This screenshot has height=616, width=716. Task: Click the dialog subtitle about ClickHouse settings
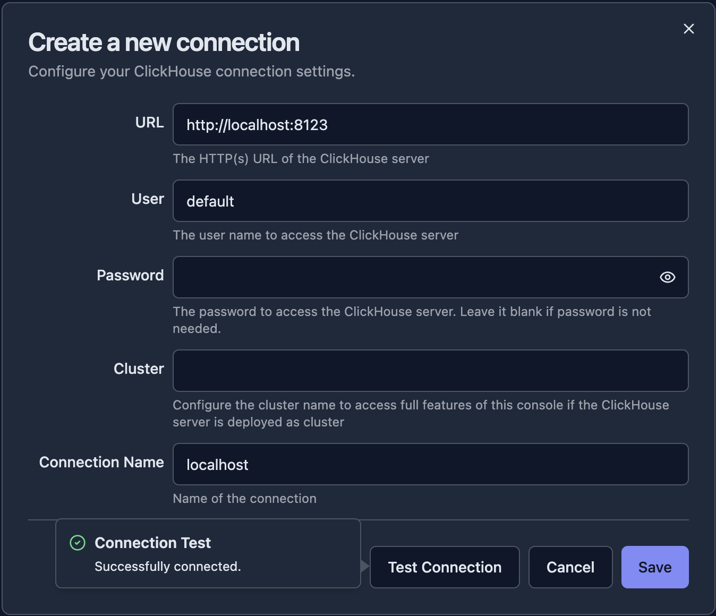[x=192, y=71]
